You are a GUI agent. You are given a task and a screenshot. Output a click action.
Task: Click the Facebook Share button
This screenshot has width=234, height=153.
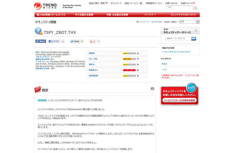click(41, 41)
